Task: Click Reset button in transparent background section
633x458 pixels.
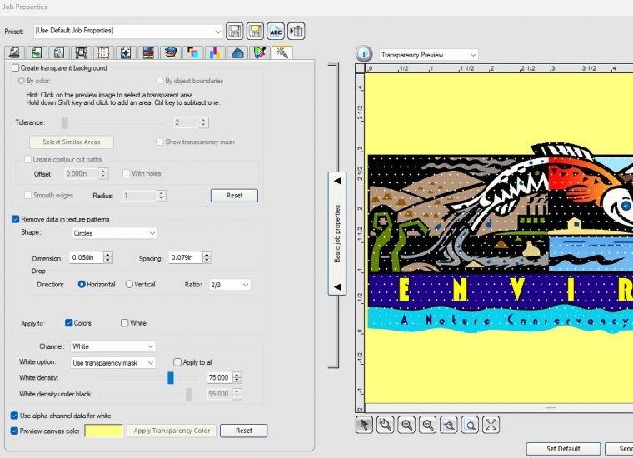Action: pyautogui.click(x=234, y=196)
